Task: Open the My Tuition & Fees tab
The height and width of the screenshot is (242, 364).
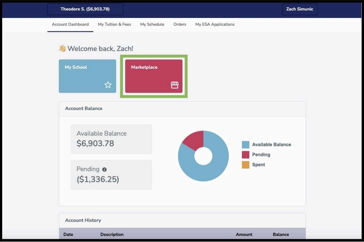Action: click(114, 24)
